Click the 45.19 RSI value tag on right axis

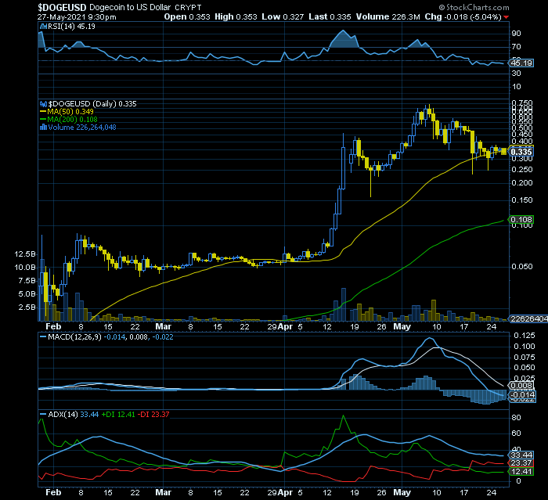coord(521,63)
